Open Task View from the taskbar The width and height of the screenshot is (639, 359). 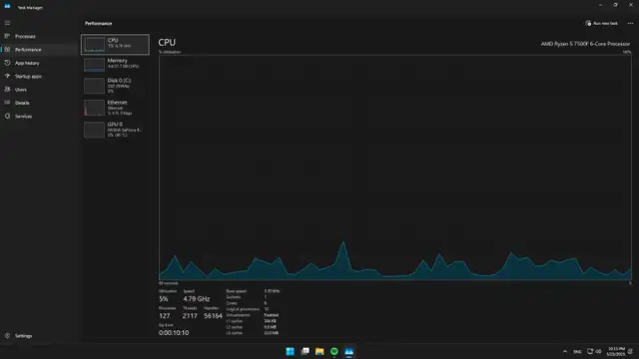click(x=305, y=351)
